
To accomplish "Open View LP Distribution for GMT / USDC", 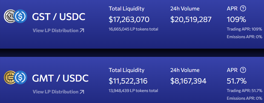I will tap(58, 92).
